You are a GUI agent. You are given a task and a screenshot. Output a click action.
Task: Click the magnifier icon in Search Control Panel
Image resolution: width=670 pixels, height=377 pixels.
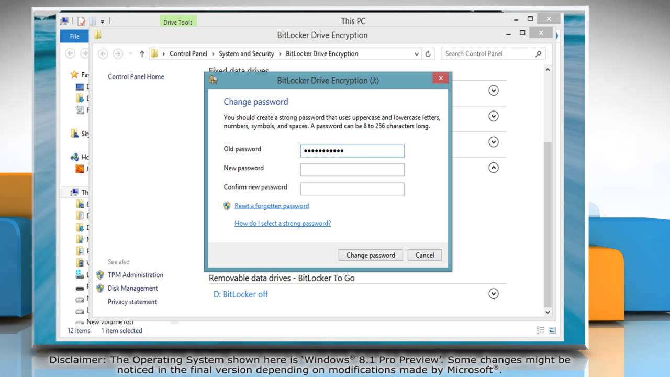(x=538, y=53)
